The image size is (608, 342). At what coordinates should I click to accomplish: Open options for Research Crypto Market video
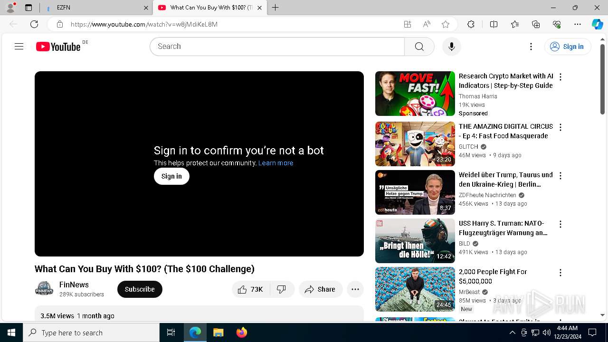click(560, 77)
